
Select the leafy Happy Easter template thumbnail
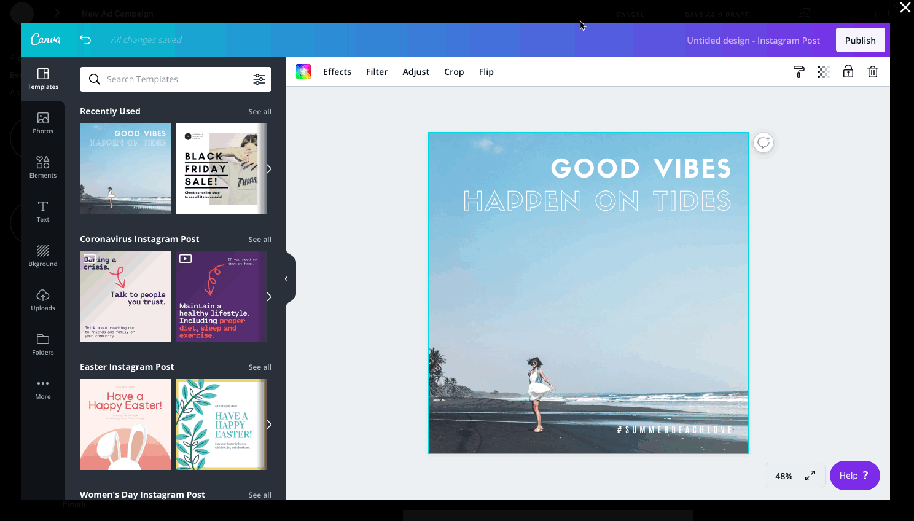[221, 425]
